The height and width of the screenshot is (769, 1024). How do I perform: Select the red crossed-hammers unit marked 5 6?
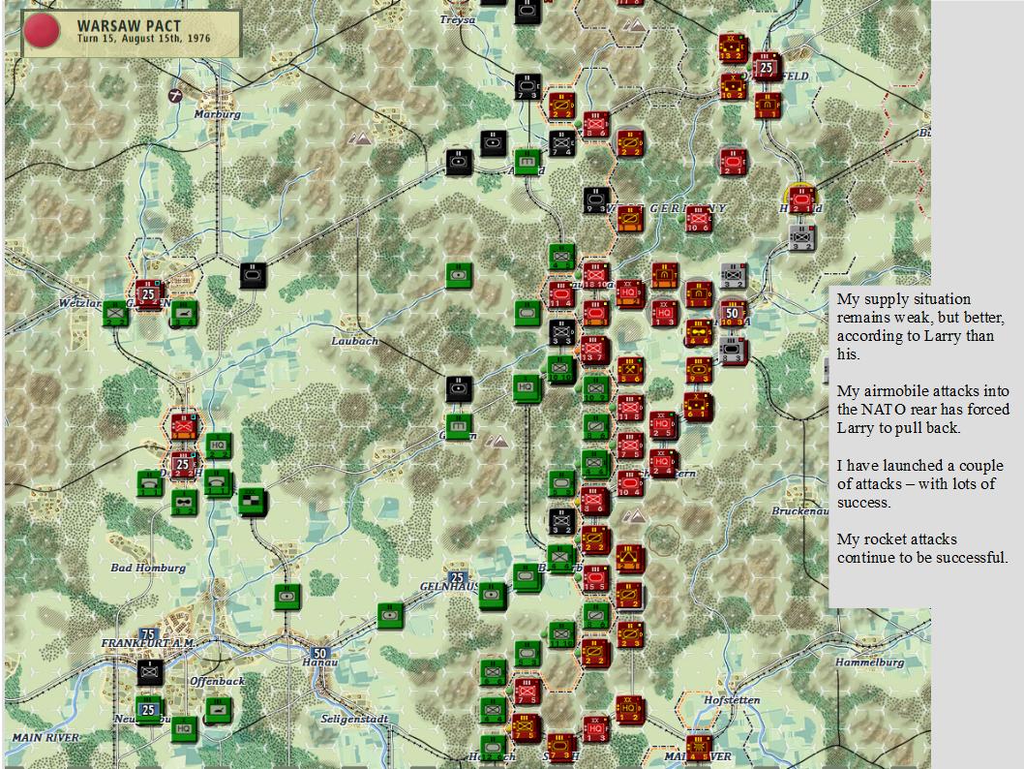pos(630,370)
